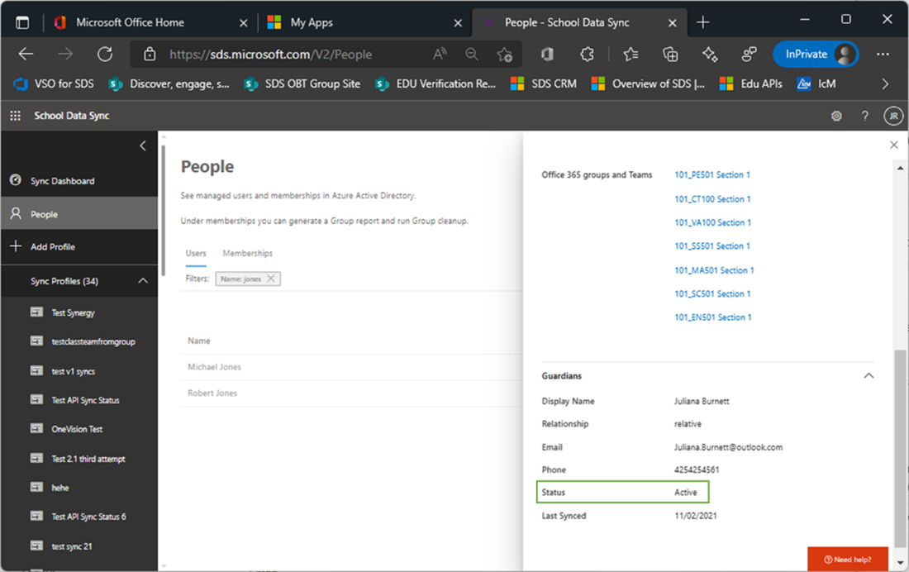Viewport: 909px width, 572px height.
Task: Select the Test Synergy sync profile
Action: (73, 312)
